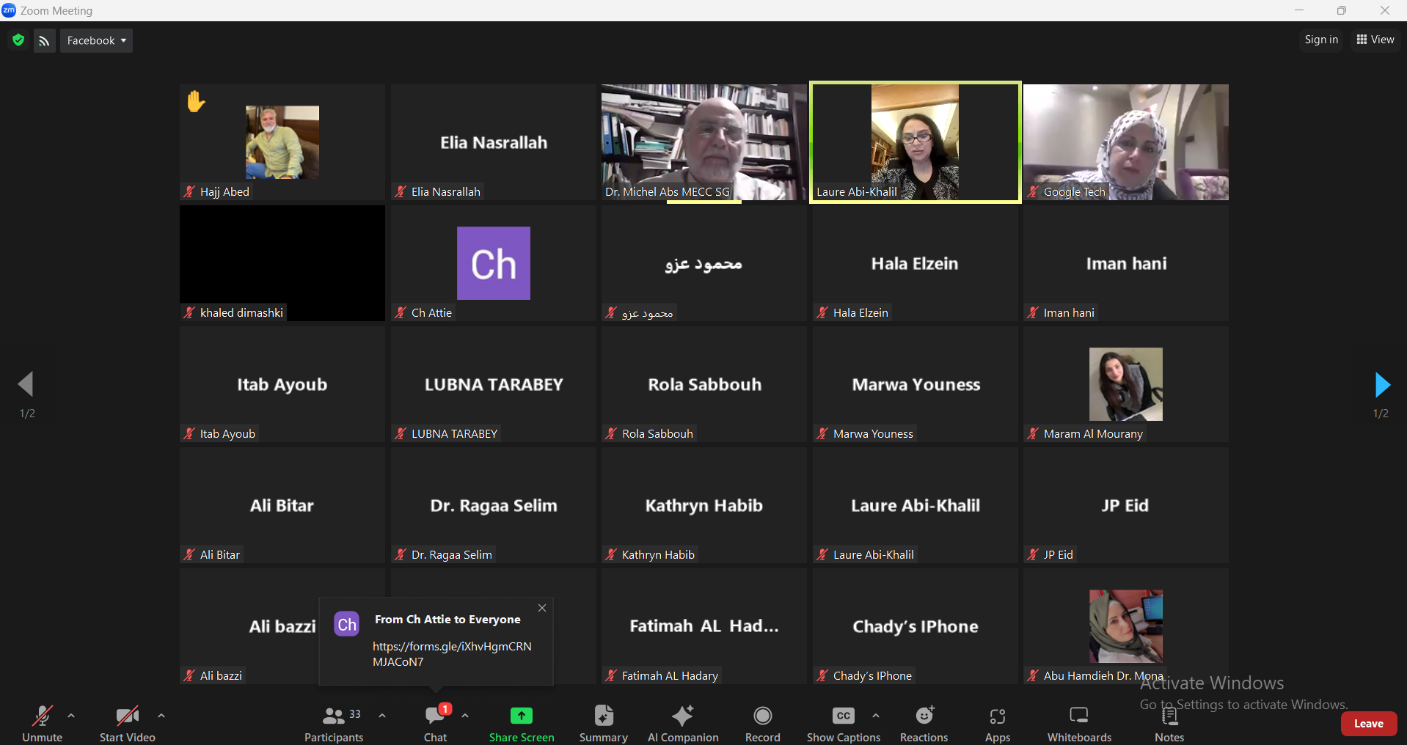Click the muted mic icon for Ali bazzi
Viewport: 1407px width, 745px height.
[x=189, y=676]
